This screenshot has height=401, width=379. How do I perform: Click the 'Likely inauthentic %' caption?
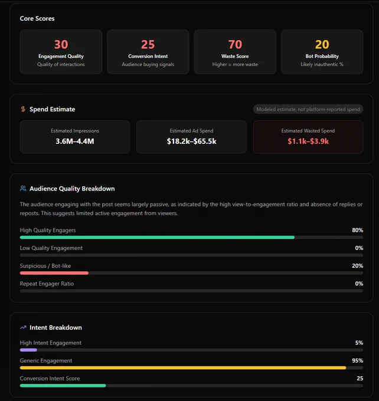click(x=322, y=64)
